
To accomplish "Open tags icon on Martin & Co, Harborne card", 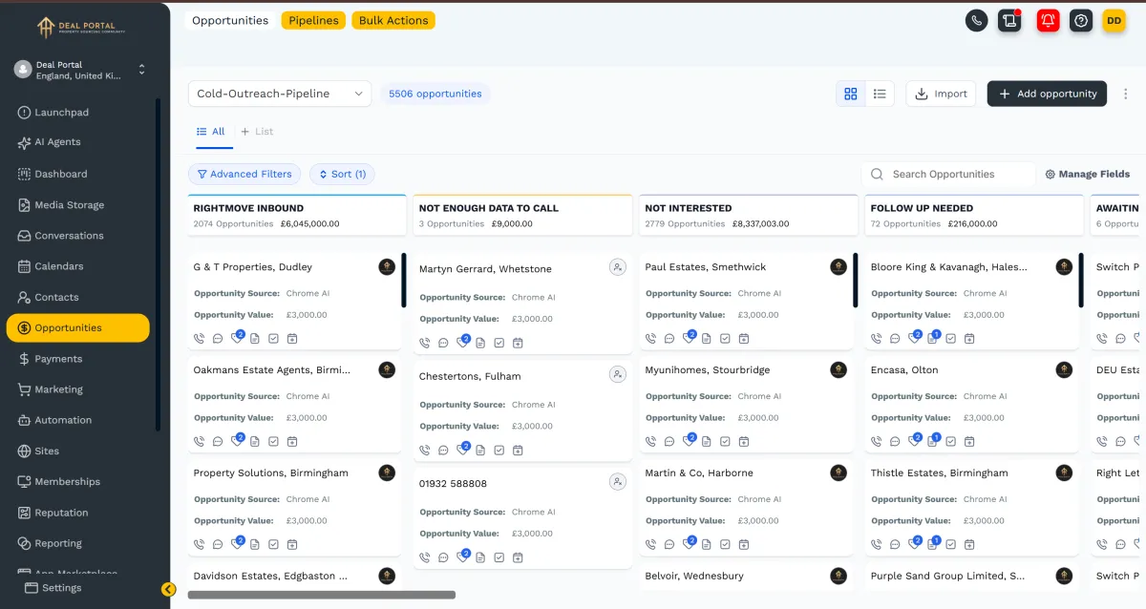I will pyautogui.click(x=689, y=543).
